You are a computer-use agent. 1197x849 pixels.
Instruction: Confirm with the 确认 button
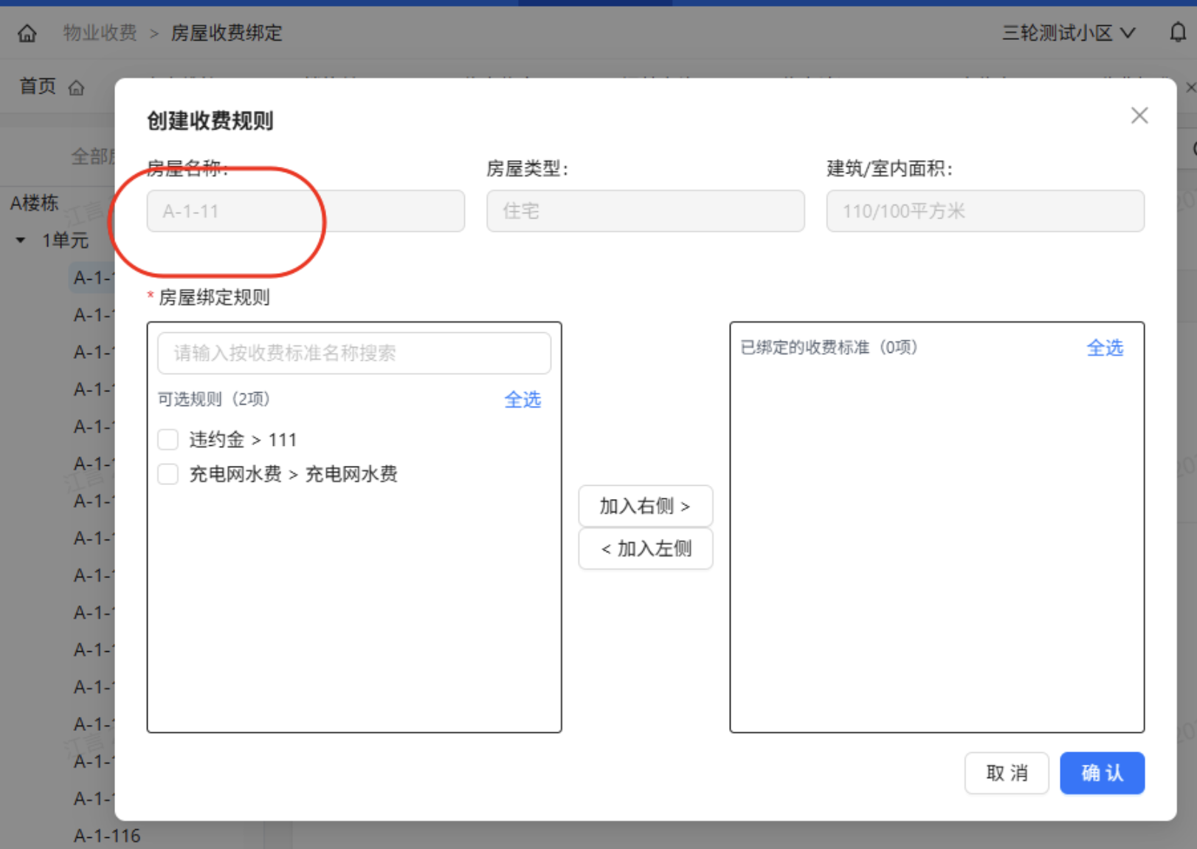click(1102, 773)
